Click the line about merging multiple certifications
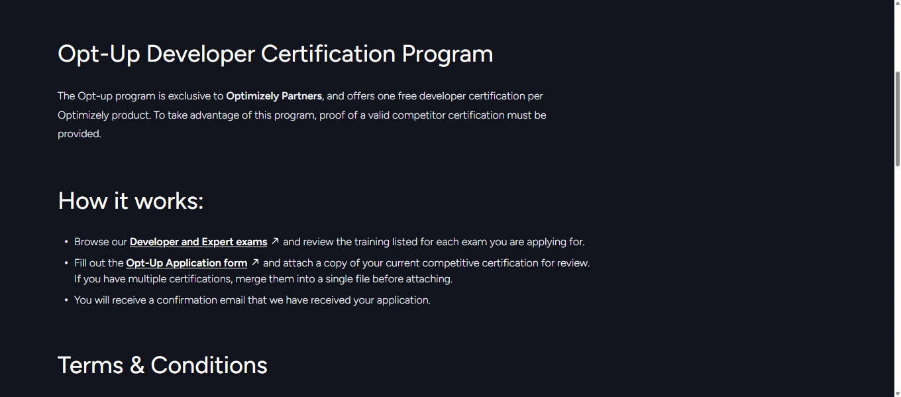Viewport: 901px width, 397px height. [263, 279]
